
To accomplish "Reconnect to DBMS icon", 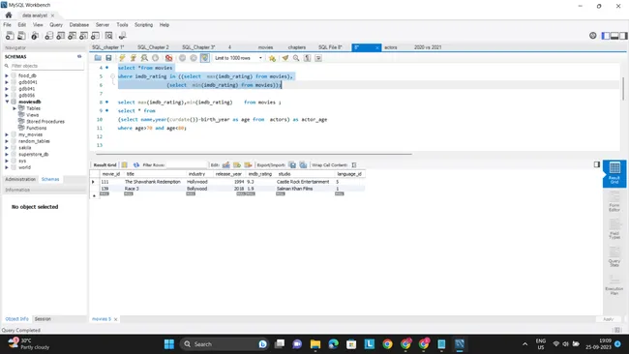I will tap(122, 36).
